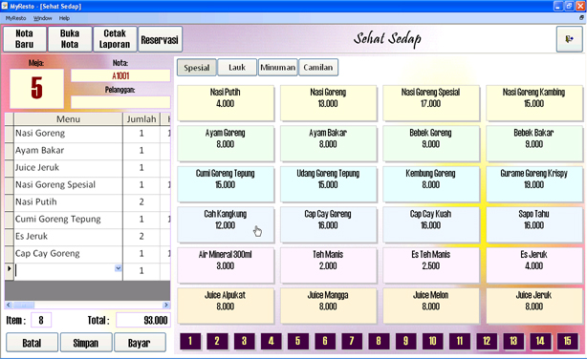Select table number 3 button
This screenshot has height=359, width=587.
[244, 341]
